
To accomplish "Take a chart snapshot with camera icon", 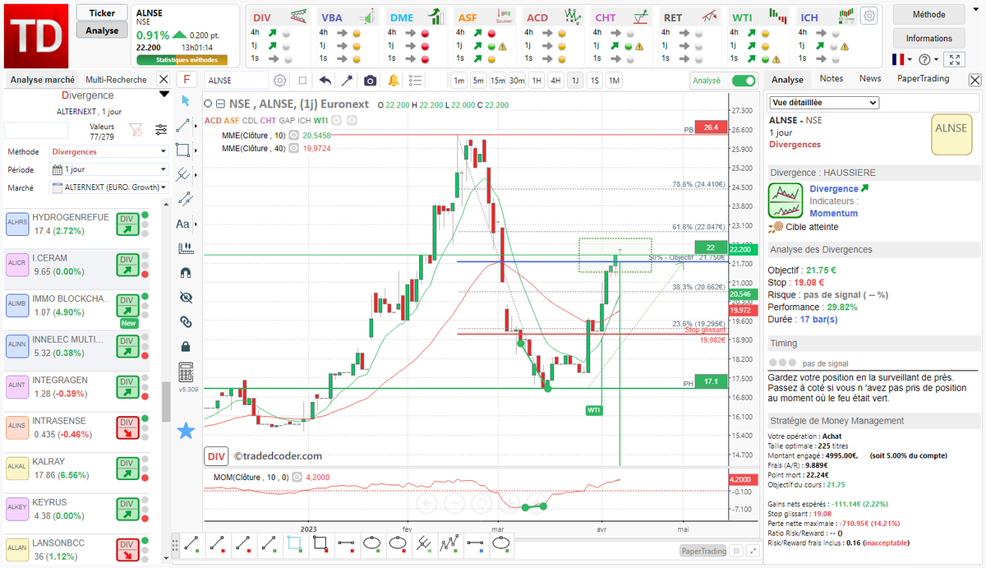I will [371, 81].
